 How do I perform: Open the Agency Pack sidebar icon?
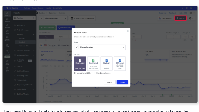pyautogui.click(x=7, y=70)
